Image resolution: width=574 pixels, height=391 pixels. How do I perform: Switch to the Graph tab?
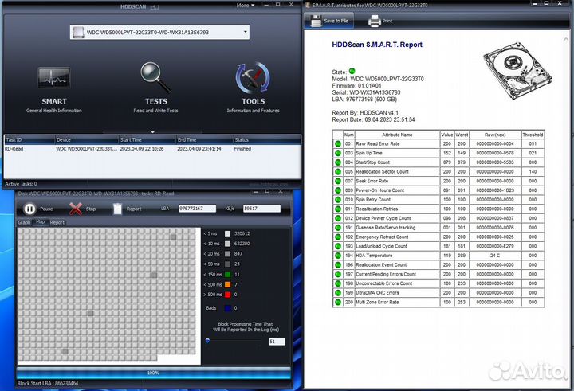point(24,222)
